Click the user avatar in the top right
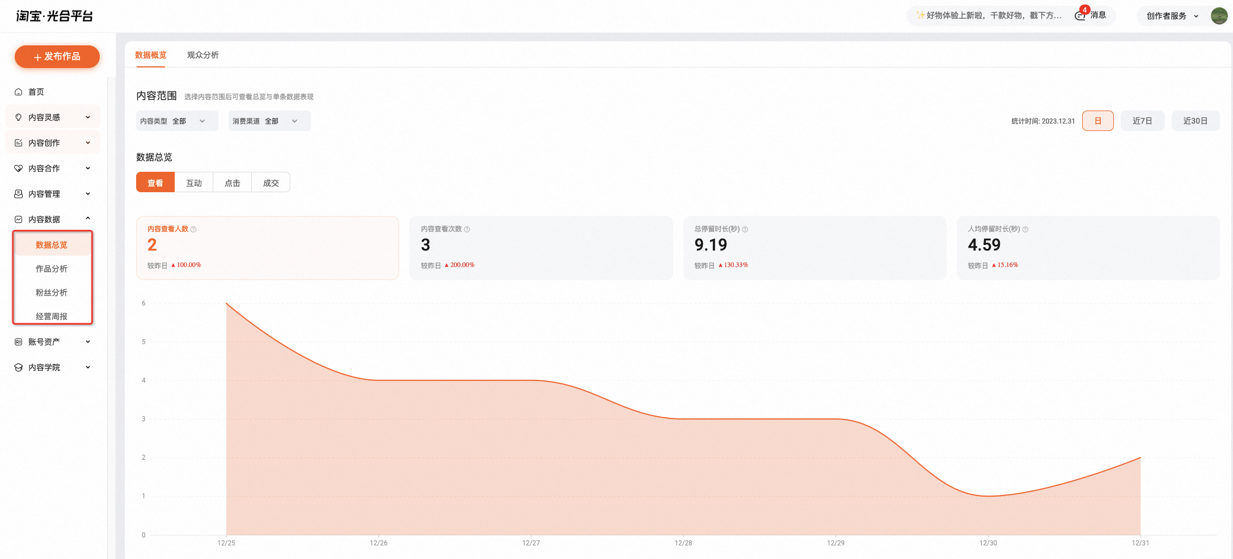1233x559 pixels. click(x=1219, y=16)
